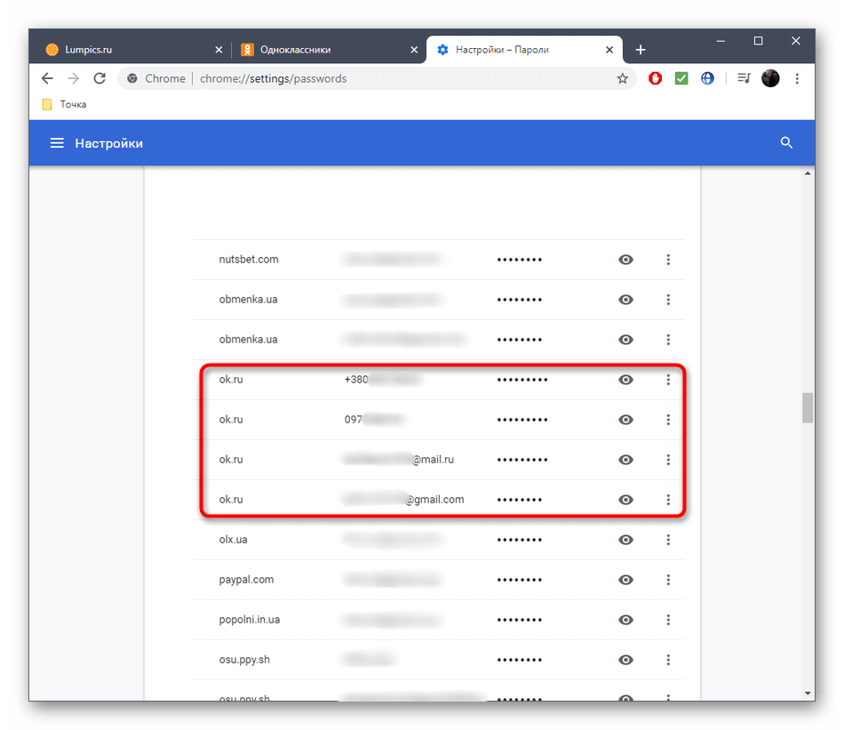
Task: Reveal password for paypal.com
Action: pyautogui.click(x=625, y=580)
